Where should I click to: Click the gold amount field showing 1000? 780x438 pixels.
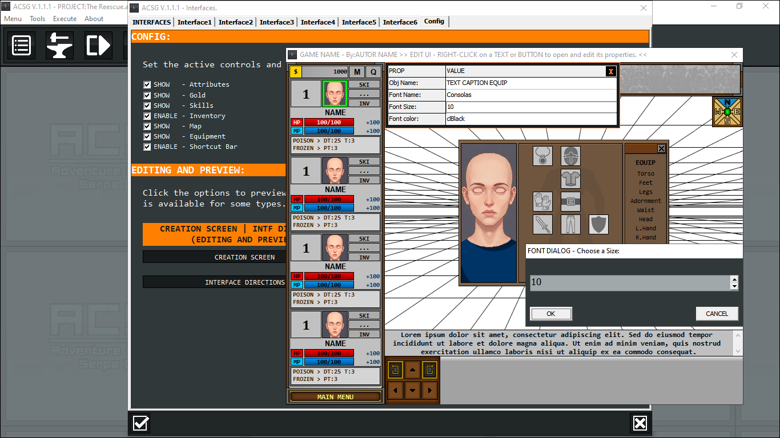point(325,72)
